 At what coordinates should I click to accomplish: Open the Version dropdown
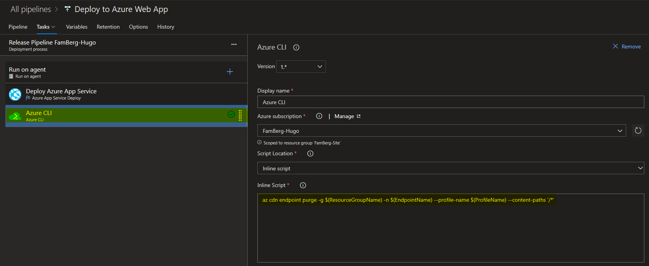point(301,67)
